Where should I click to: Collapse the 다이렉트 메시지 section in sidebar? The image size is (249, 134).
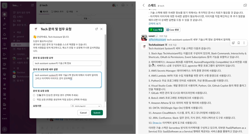pyautogui.click(x=14, y=54)
